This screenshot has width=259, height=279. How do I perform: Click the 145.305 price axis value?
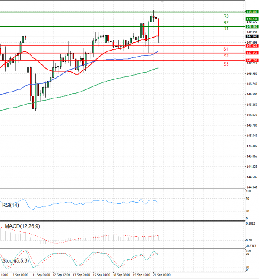(x=252, y=146)
